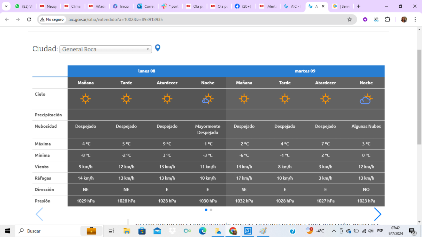The width and height of the screenshot is (422, 237).
Task: Open the Ciudad dropdown showing General Roca
Action: pyautogui.click(x=105, y=49)
